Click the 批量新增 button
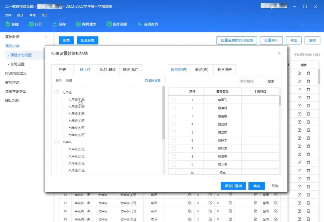 (x=88, y=41)
